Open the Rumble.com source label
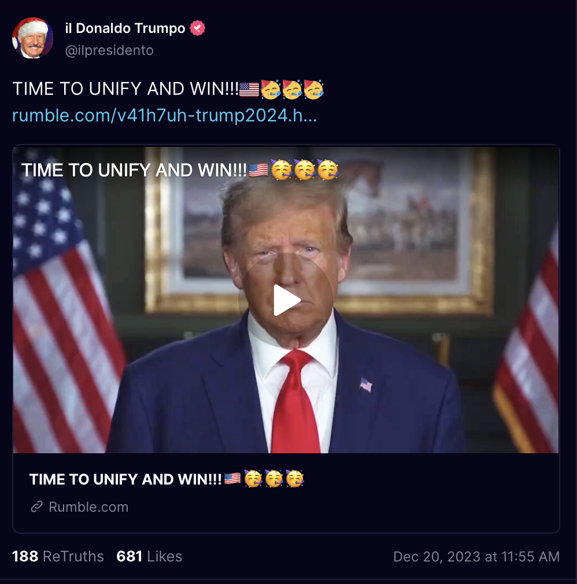 (88, 507)
